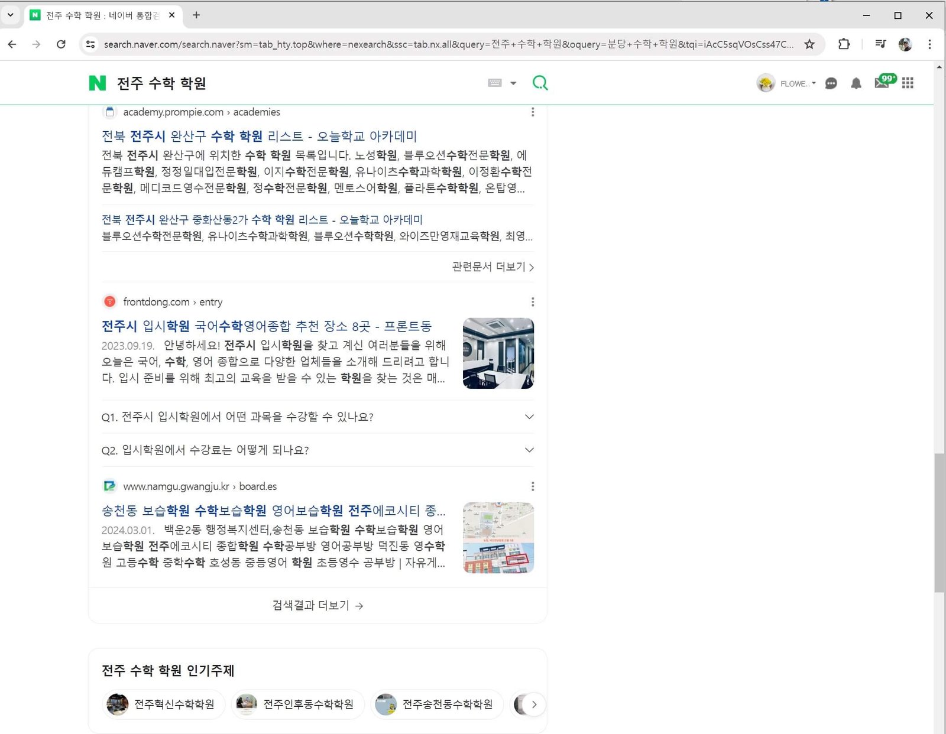This screenshot has height=734, width=946.
Task: Click the page vertical scrollbar thumb
Action: pos(939,522)
